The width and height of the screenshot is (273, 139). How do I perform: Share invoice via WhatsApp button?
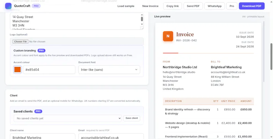(x=215, y=6)
